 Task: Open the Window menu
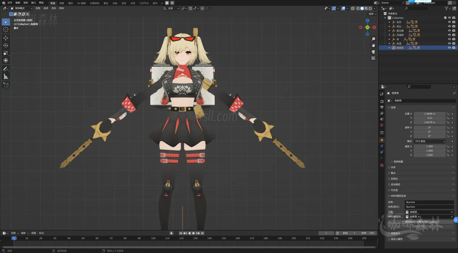click(x=34, y=3)
